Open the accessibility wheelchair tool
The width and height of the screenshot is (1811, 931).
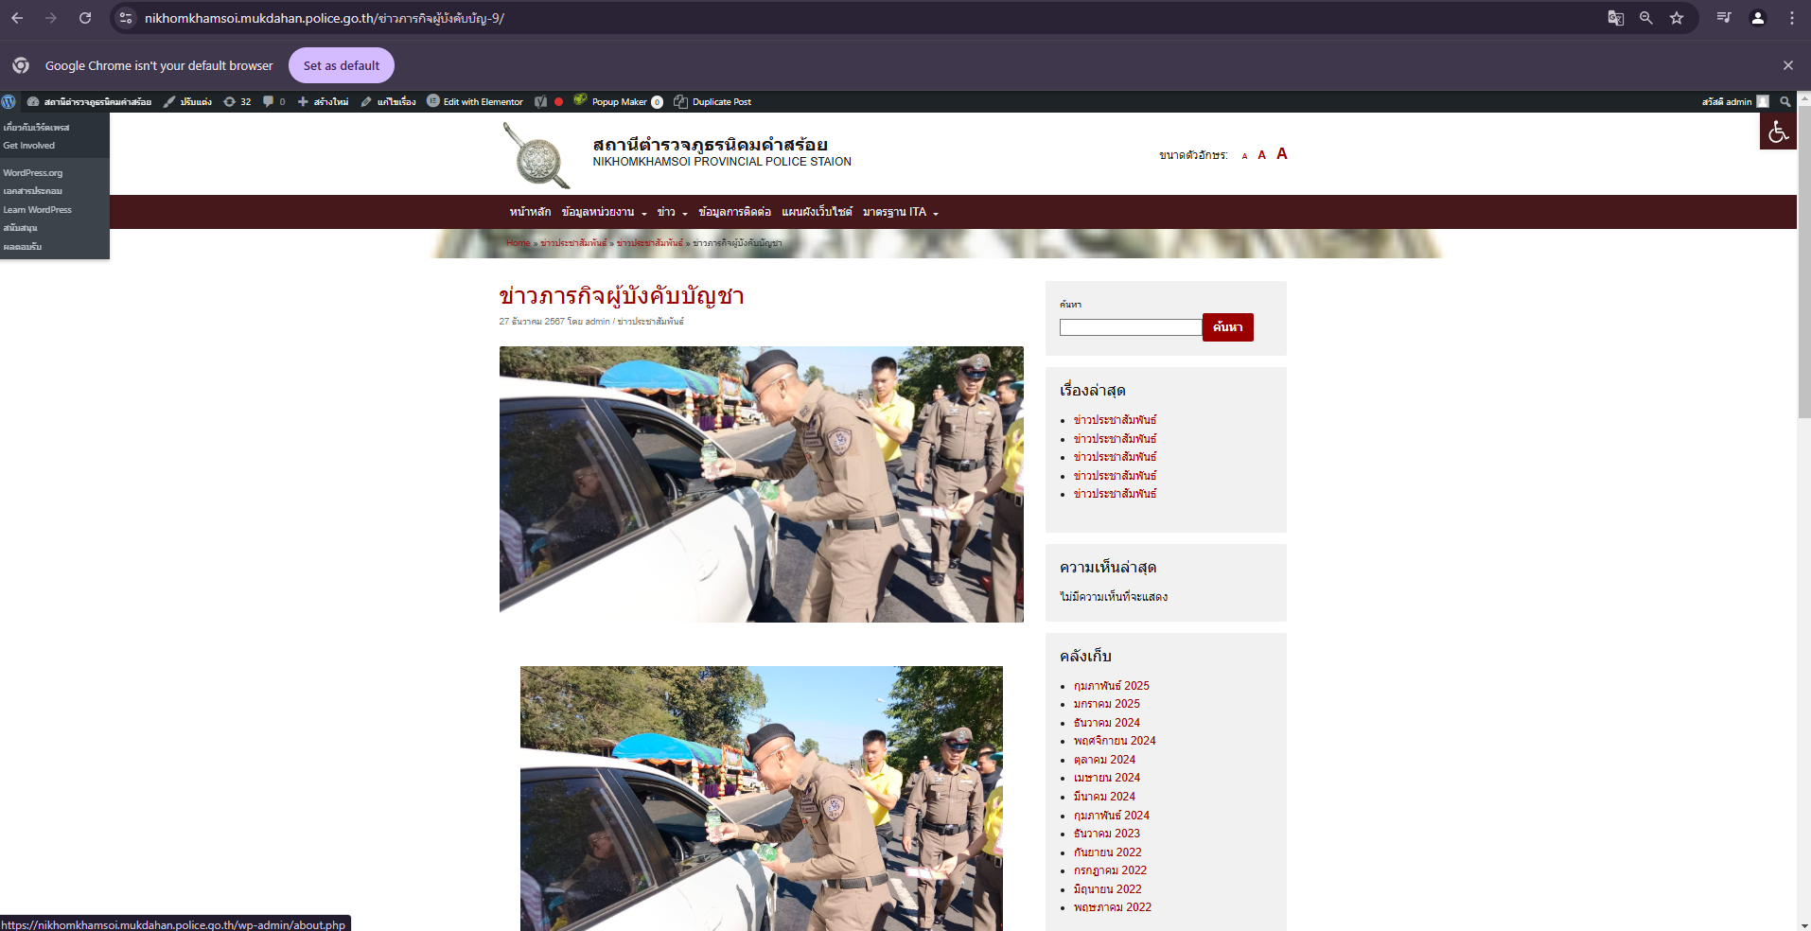1778,132
